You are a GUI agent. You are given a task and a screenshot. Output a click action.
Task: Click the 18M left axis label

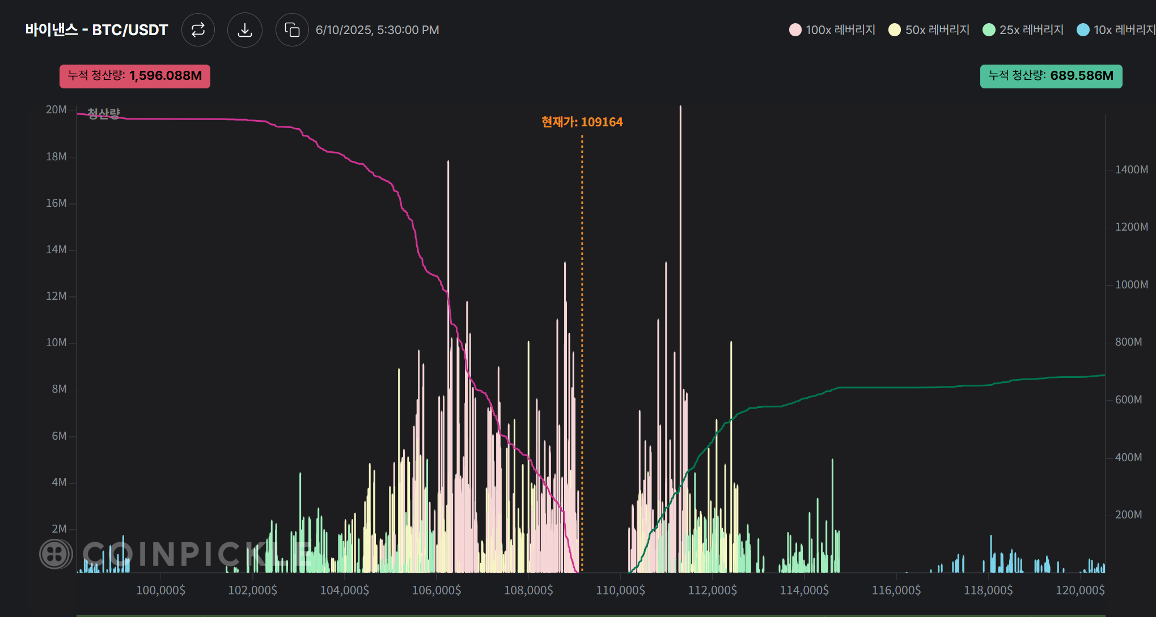pyautogui.click(x=56, y=156)
